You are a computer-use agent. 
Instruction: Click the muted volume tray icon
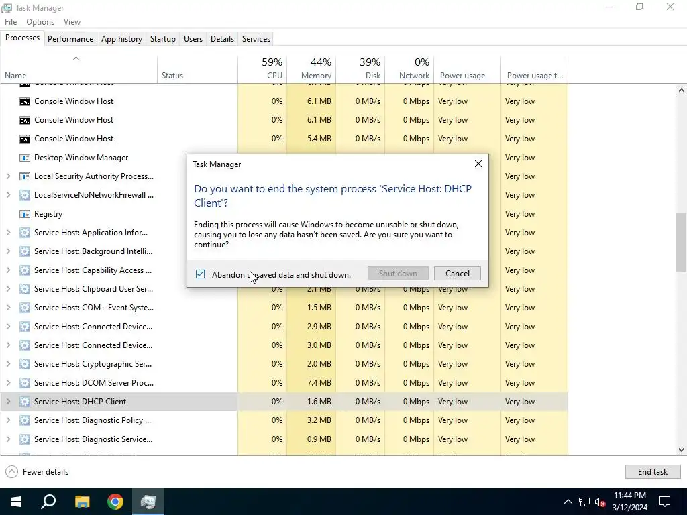pos(600,502)
